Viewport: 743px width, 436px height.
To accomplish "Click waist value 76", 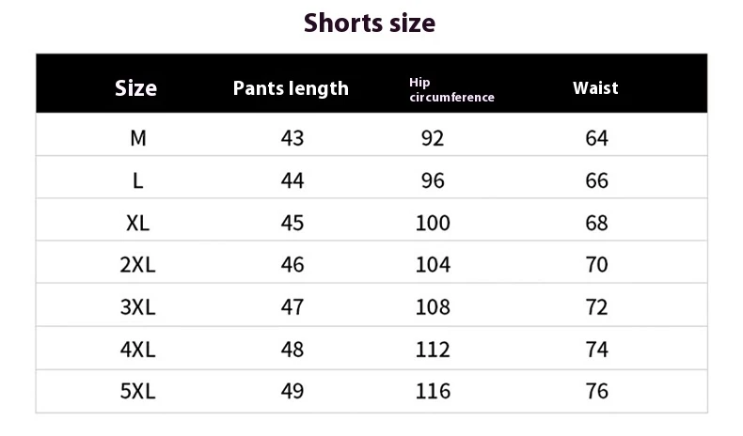I will click(597, 391).
